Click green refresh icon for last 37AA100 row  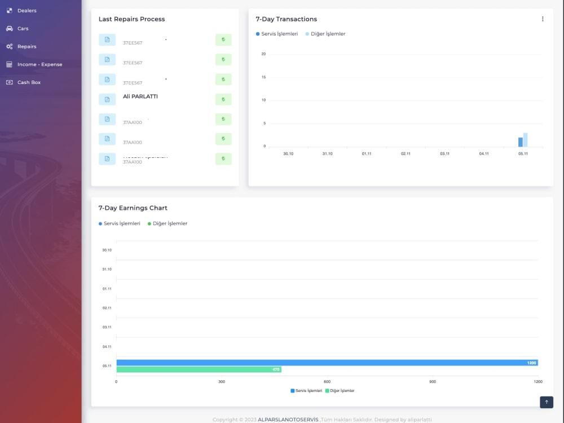(x=223, y=158)
